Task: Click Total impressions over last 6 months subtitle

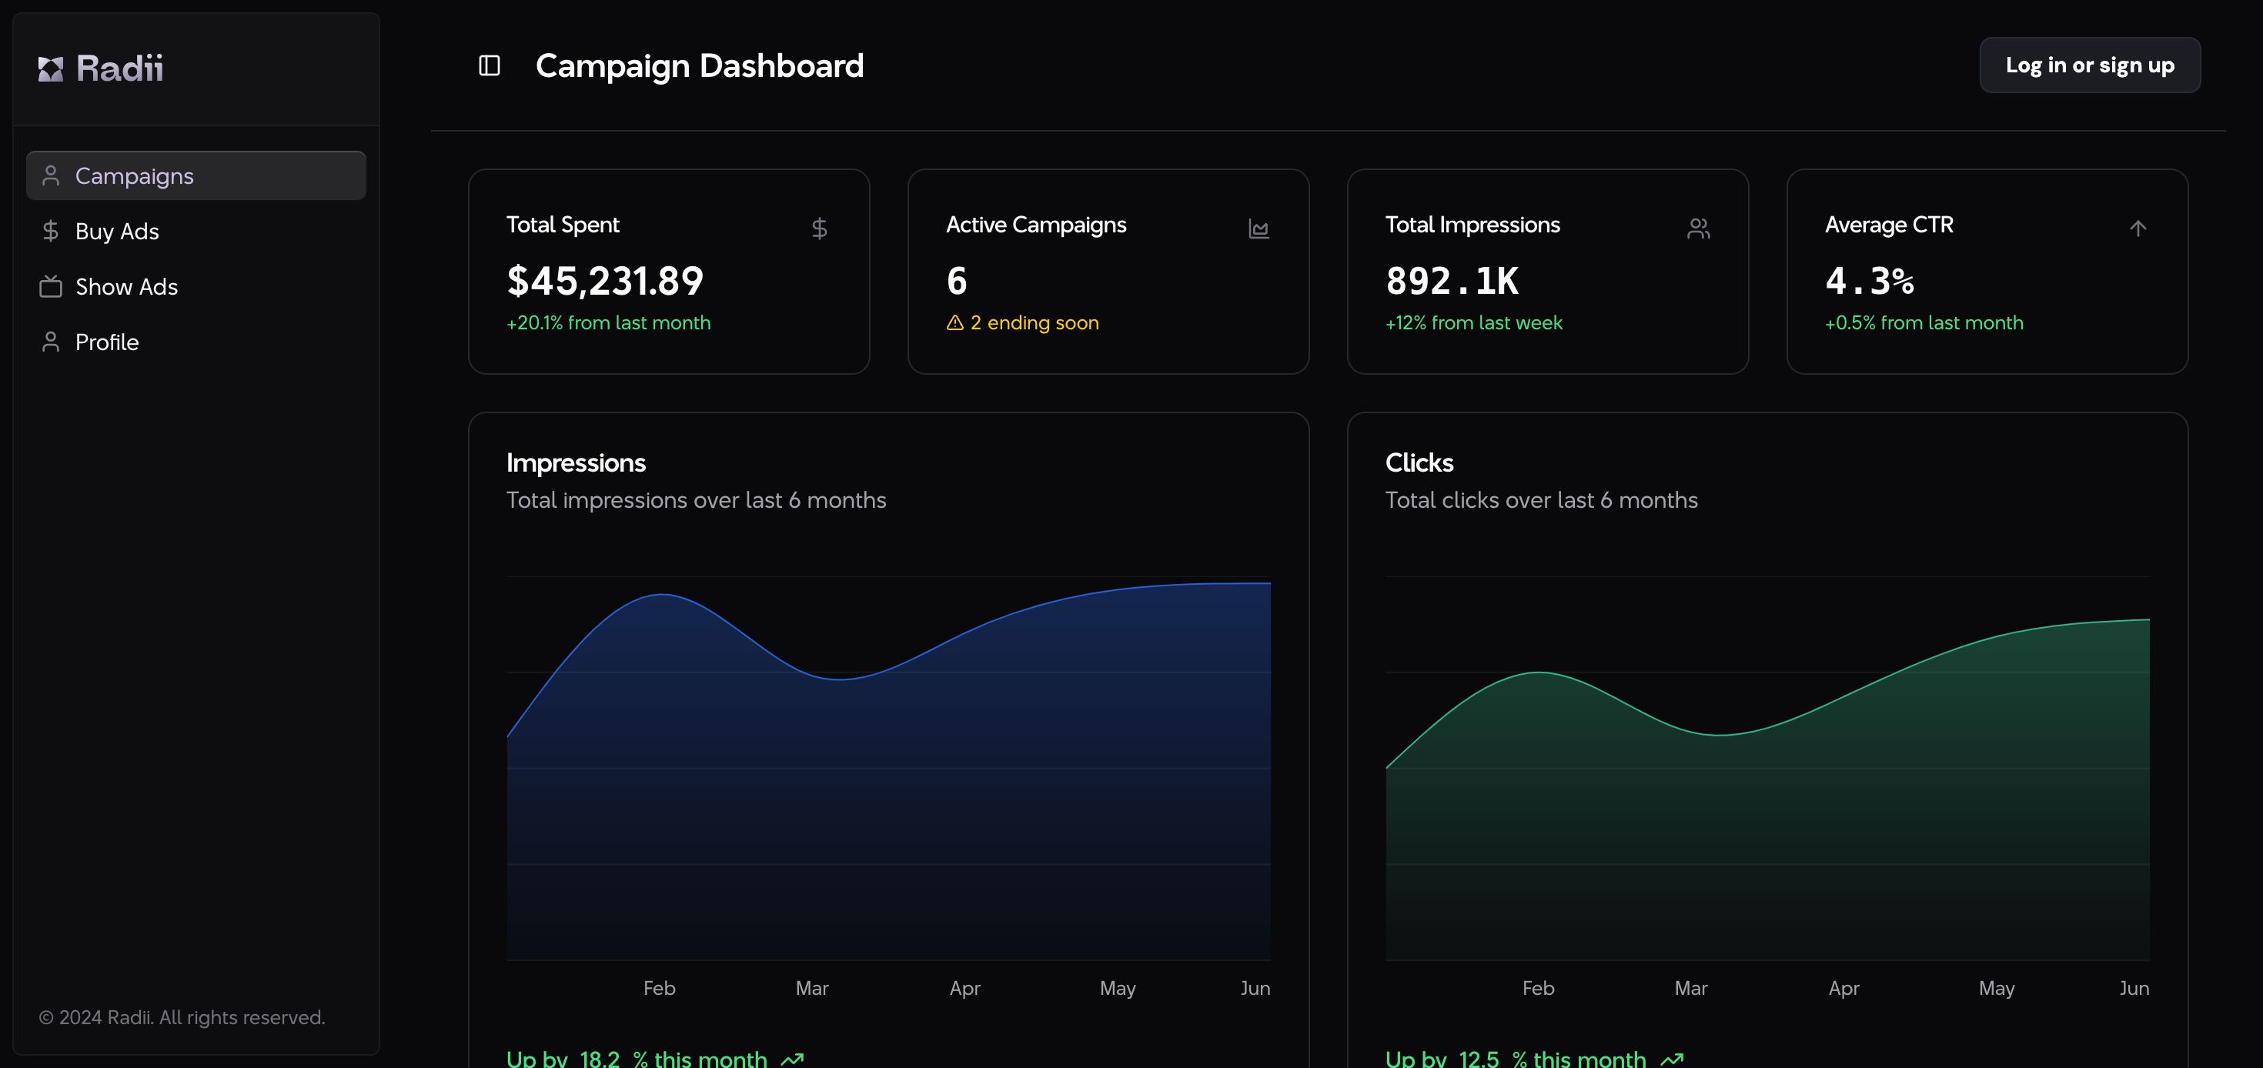Action: (697, 499)
